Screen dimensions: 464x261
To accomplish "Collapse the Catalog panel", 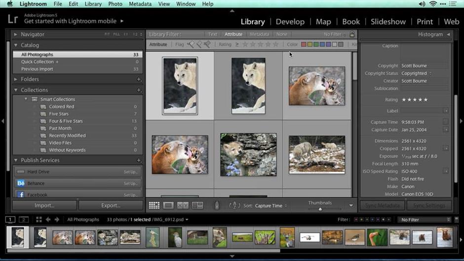I will click(16, 45).
